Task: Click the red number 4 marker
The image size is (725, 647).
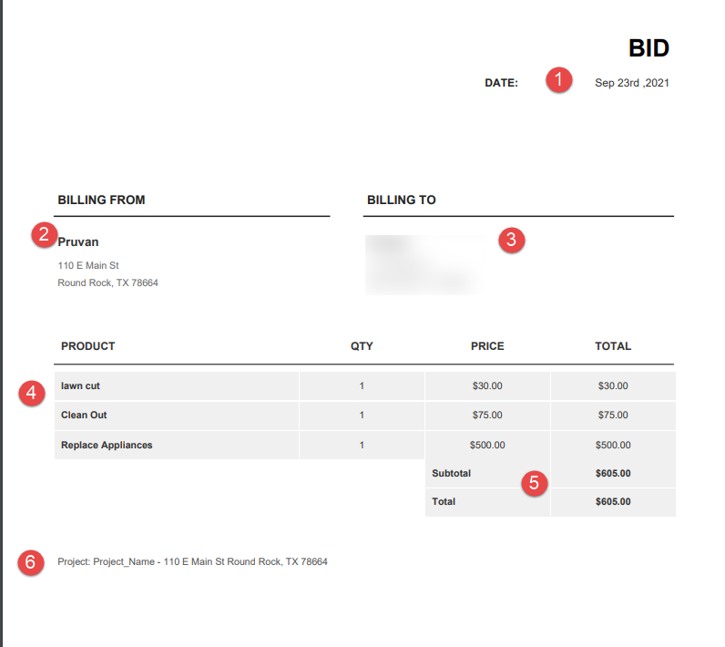Action: (x=32, y=394)
